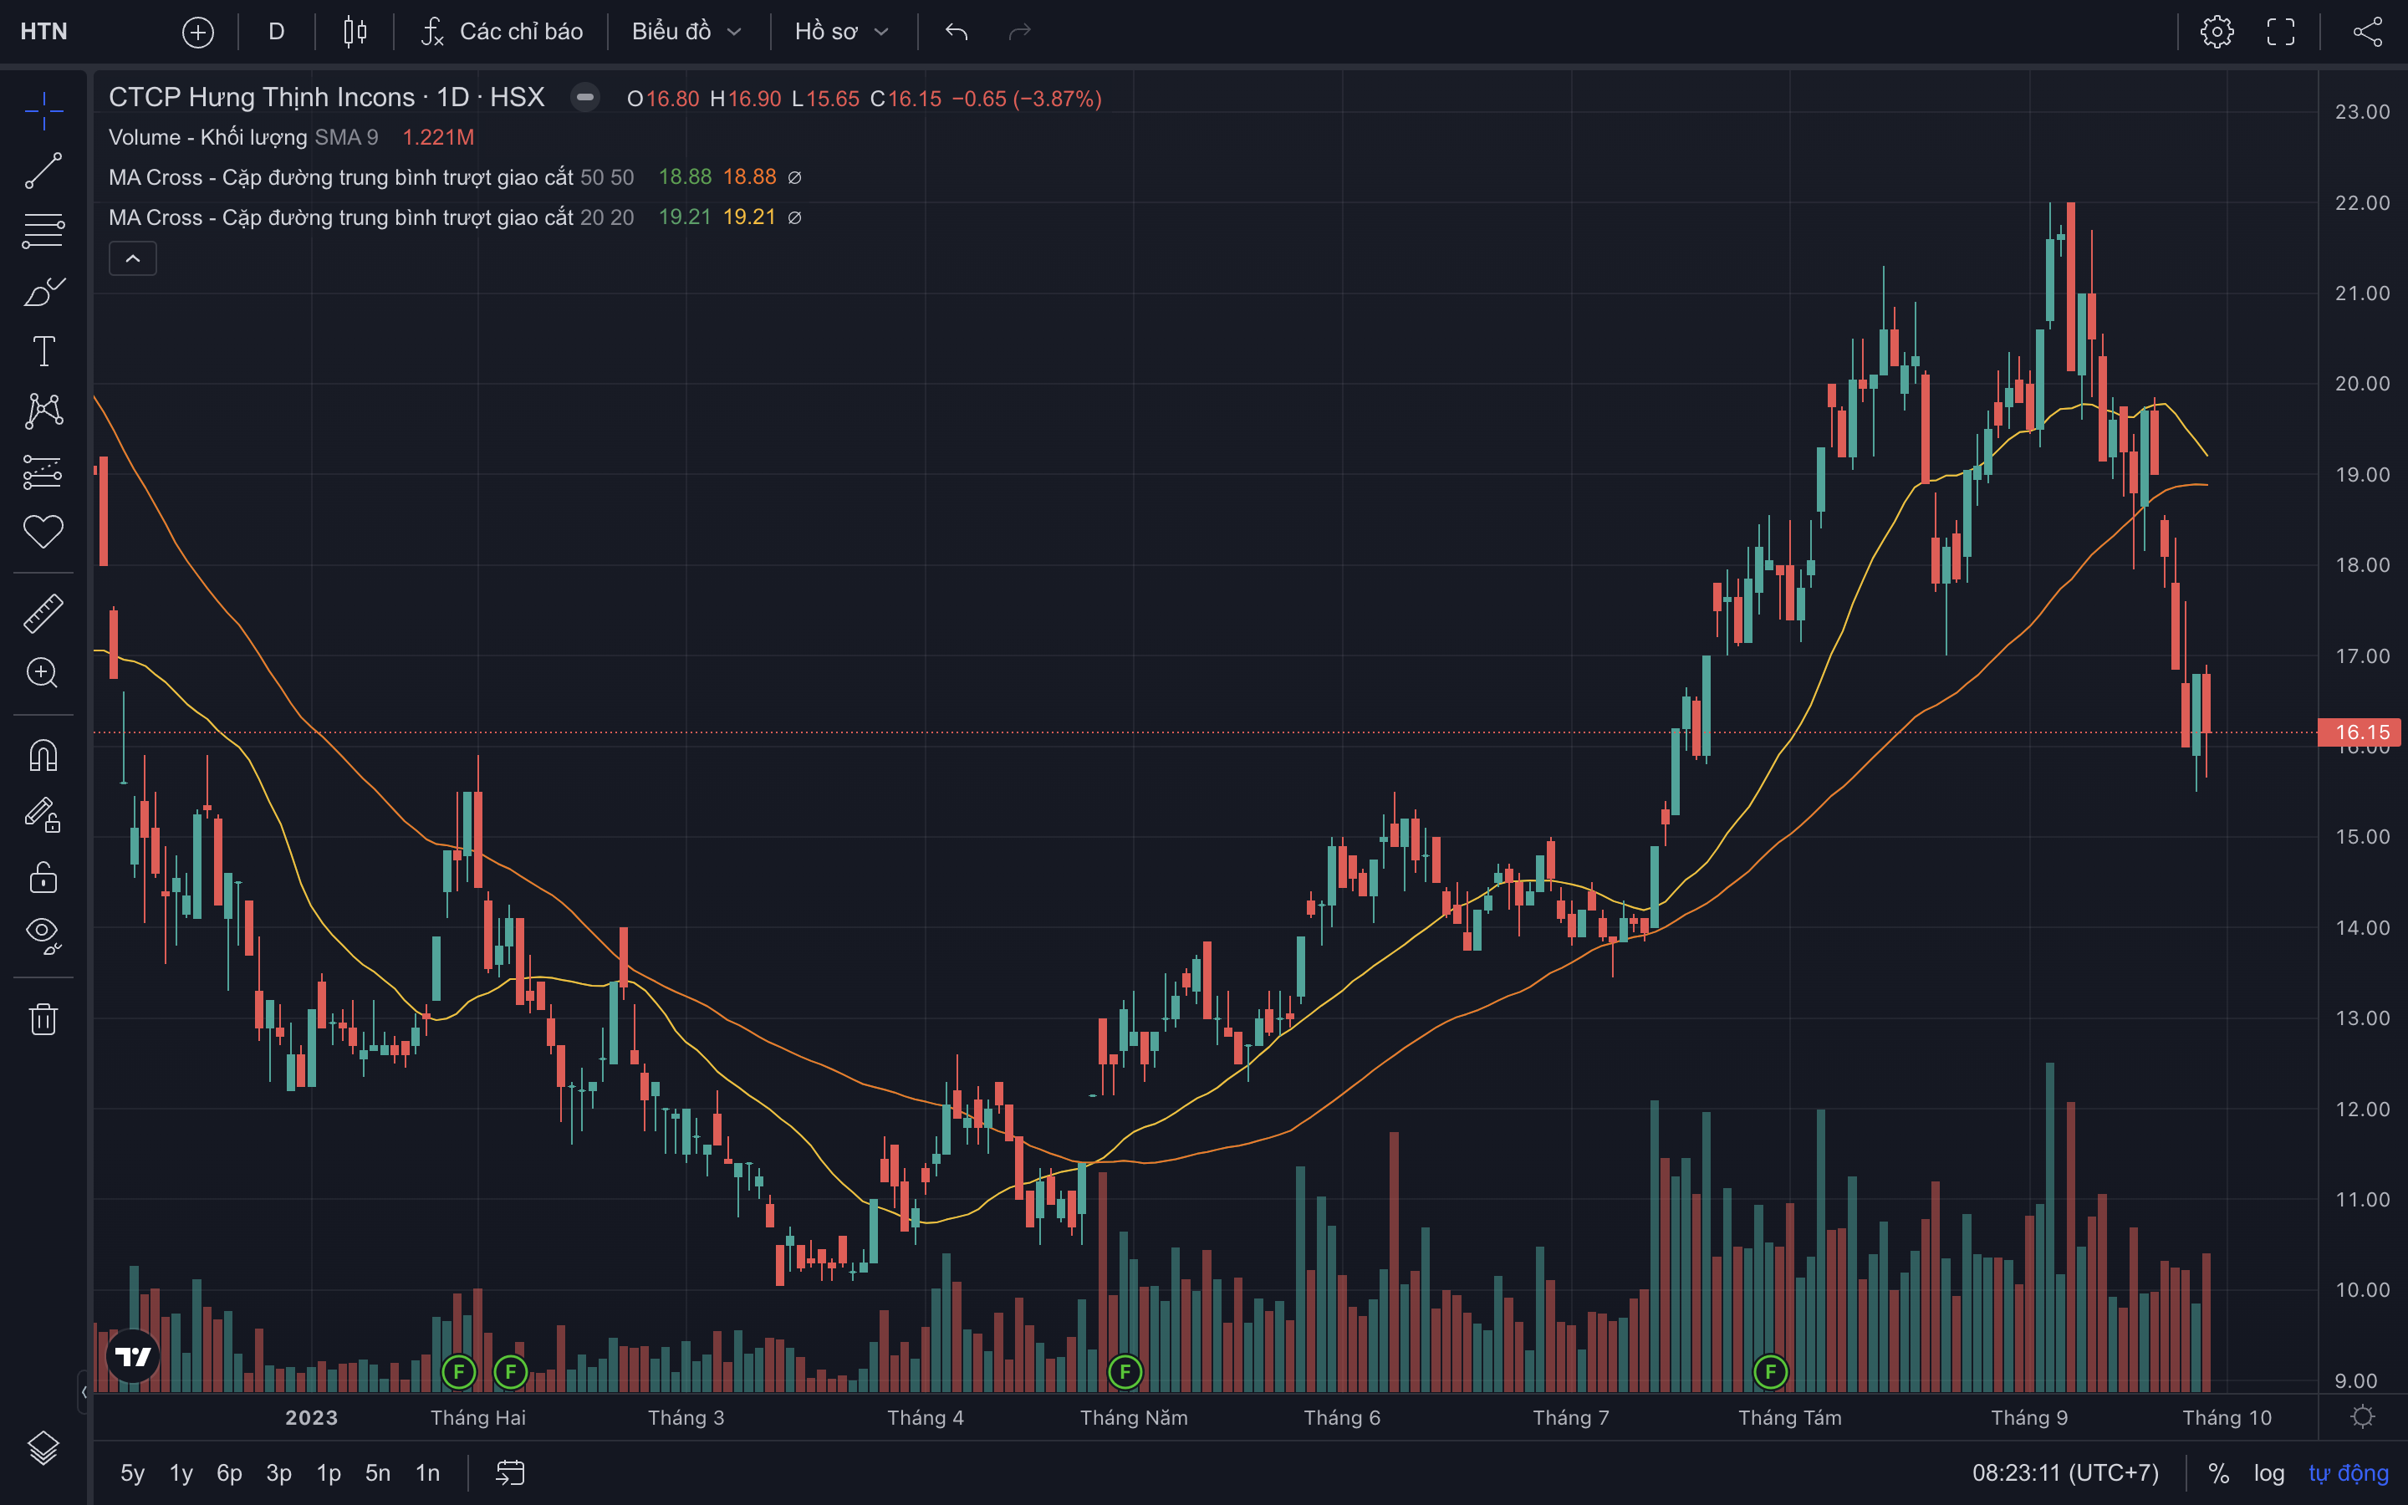Expand the collapsed left panel arrow
The width and height of the screenshot is (2408, 1505).
[84, 1391]
